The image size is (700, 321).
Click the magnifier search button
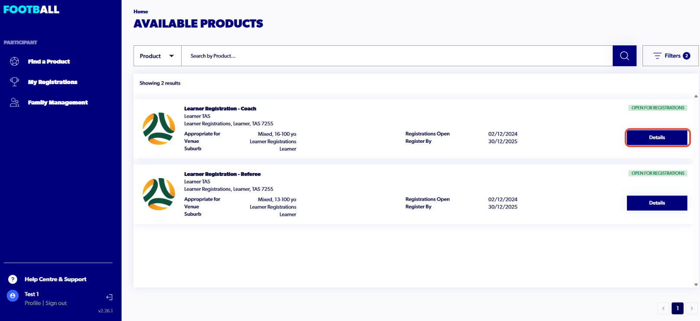(624, 56)
